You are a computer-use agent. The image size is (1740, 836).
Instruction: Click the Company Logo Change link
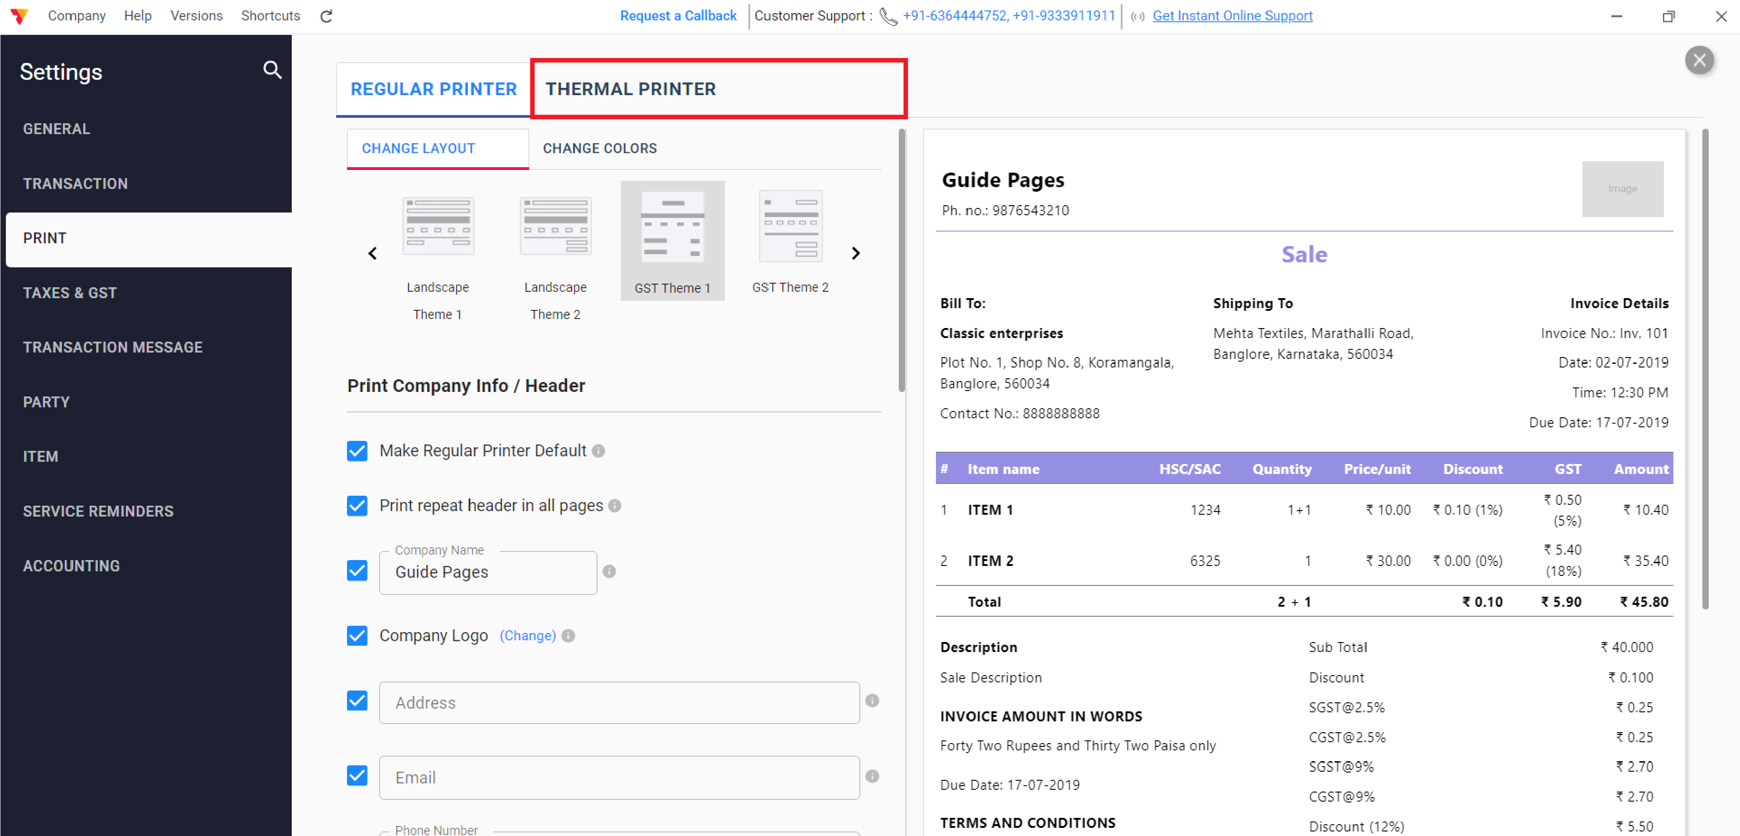[528, 636]
